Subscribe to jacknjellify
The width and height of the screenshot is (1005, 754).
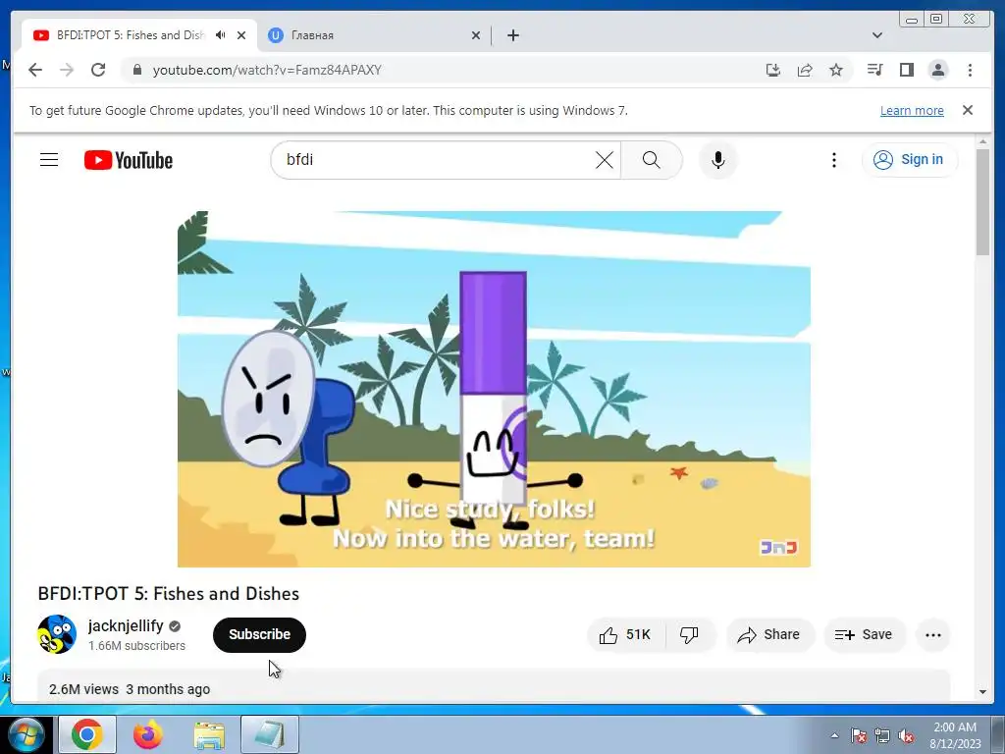[259, 635]
